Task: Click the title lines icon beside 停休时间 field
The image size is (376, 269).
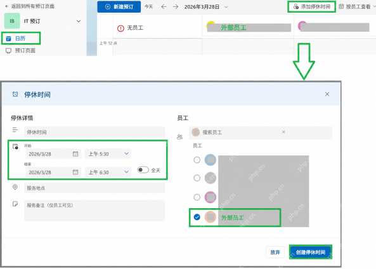Action: click(15, 130)
